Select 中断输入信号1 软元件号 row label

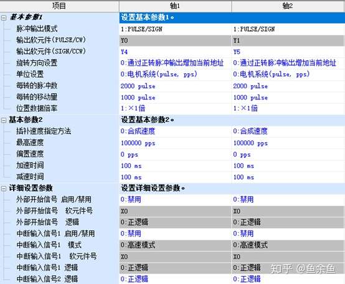click(x=56, y=257)
